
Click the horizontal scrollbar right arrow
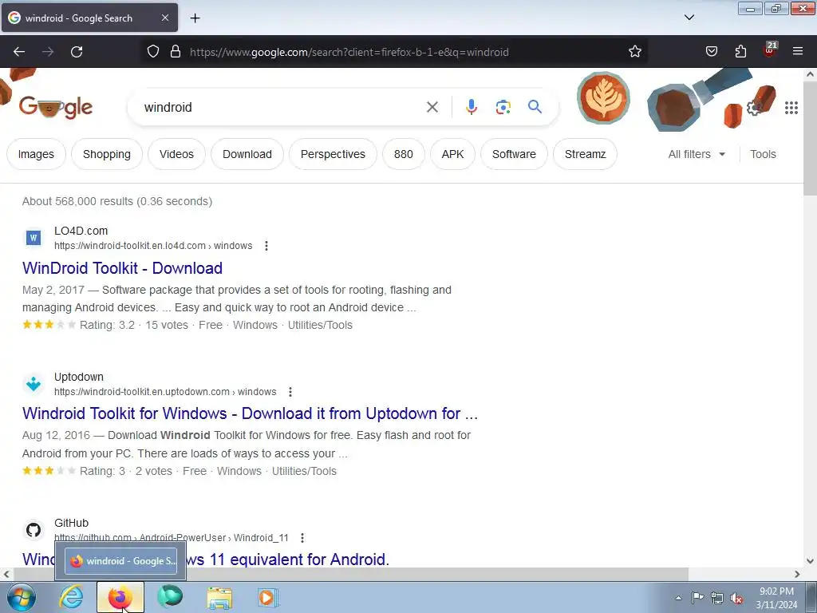[x=797, y=574]
